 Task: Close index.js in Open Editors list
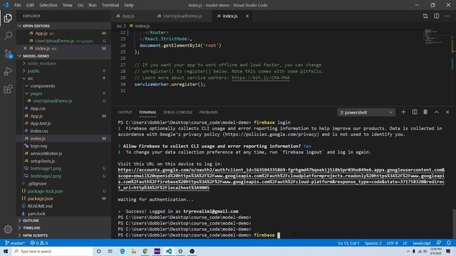25,48
